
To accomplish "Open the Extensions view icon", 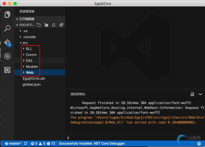I will (x=7, y=70).
